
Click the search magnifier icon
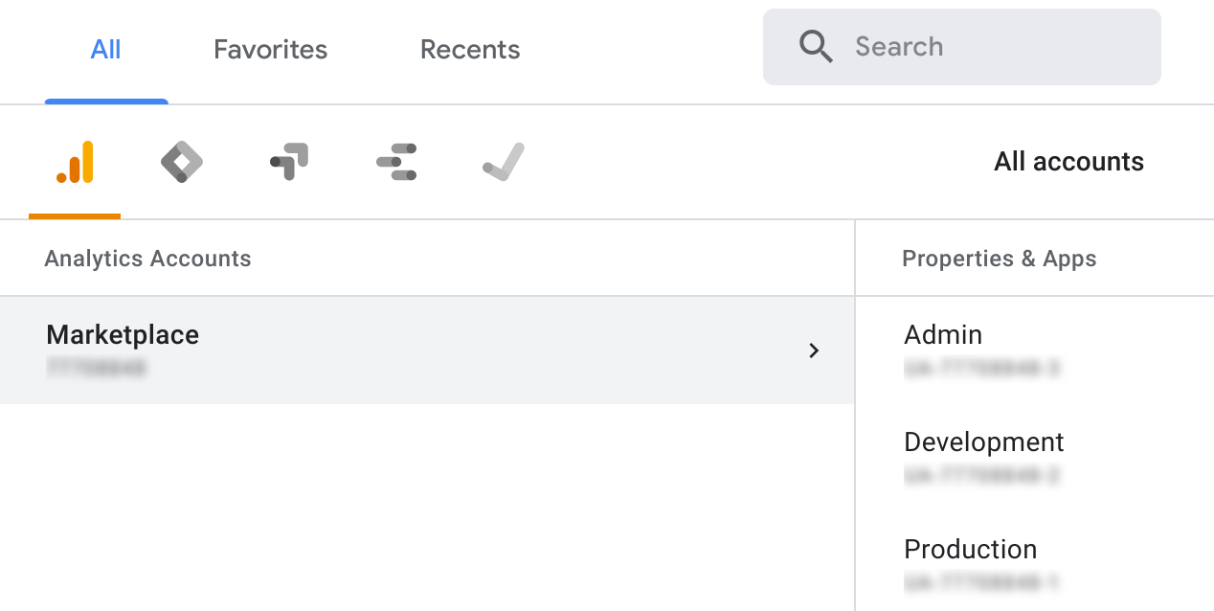coord(816,47)
